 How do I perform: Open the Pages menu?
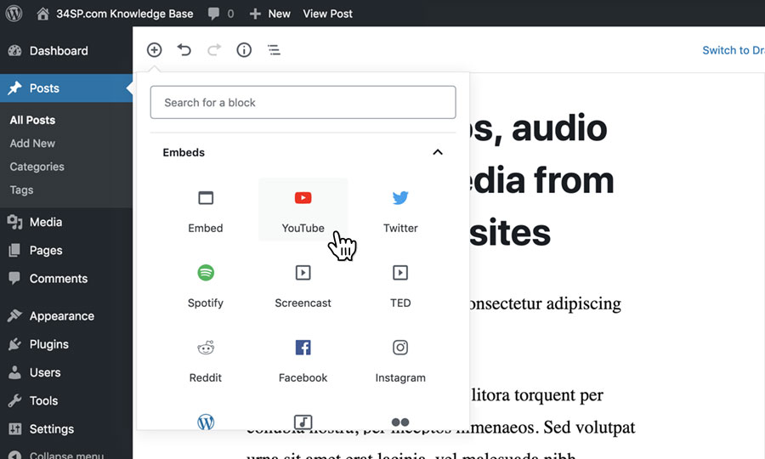click(x=65, y=251)
